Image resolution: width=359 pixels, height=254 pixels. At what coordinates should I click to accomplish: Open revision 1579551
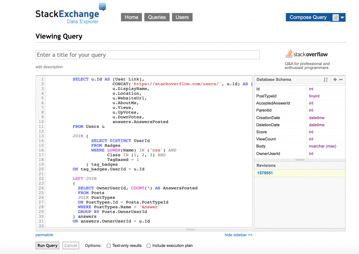click(265, 173)
